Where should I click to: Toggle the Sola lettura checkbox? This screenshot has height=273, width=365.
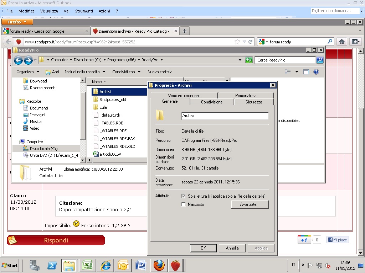click(x=184, y=196)
